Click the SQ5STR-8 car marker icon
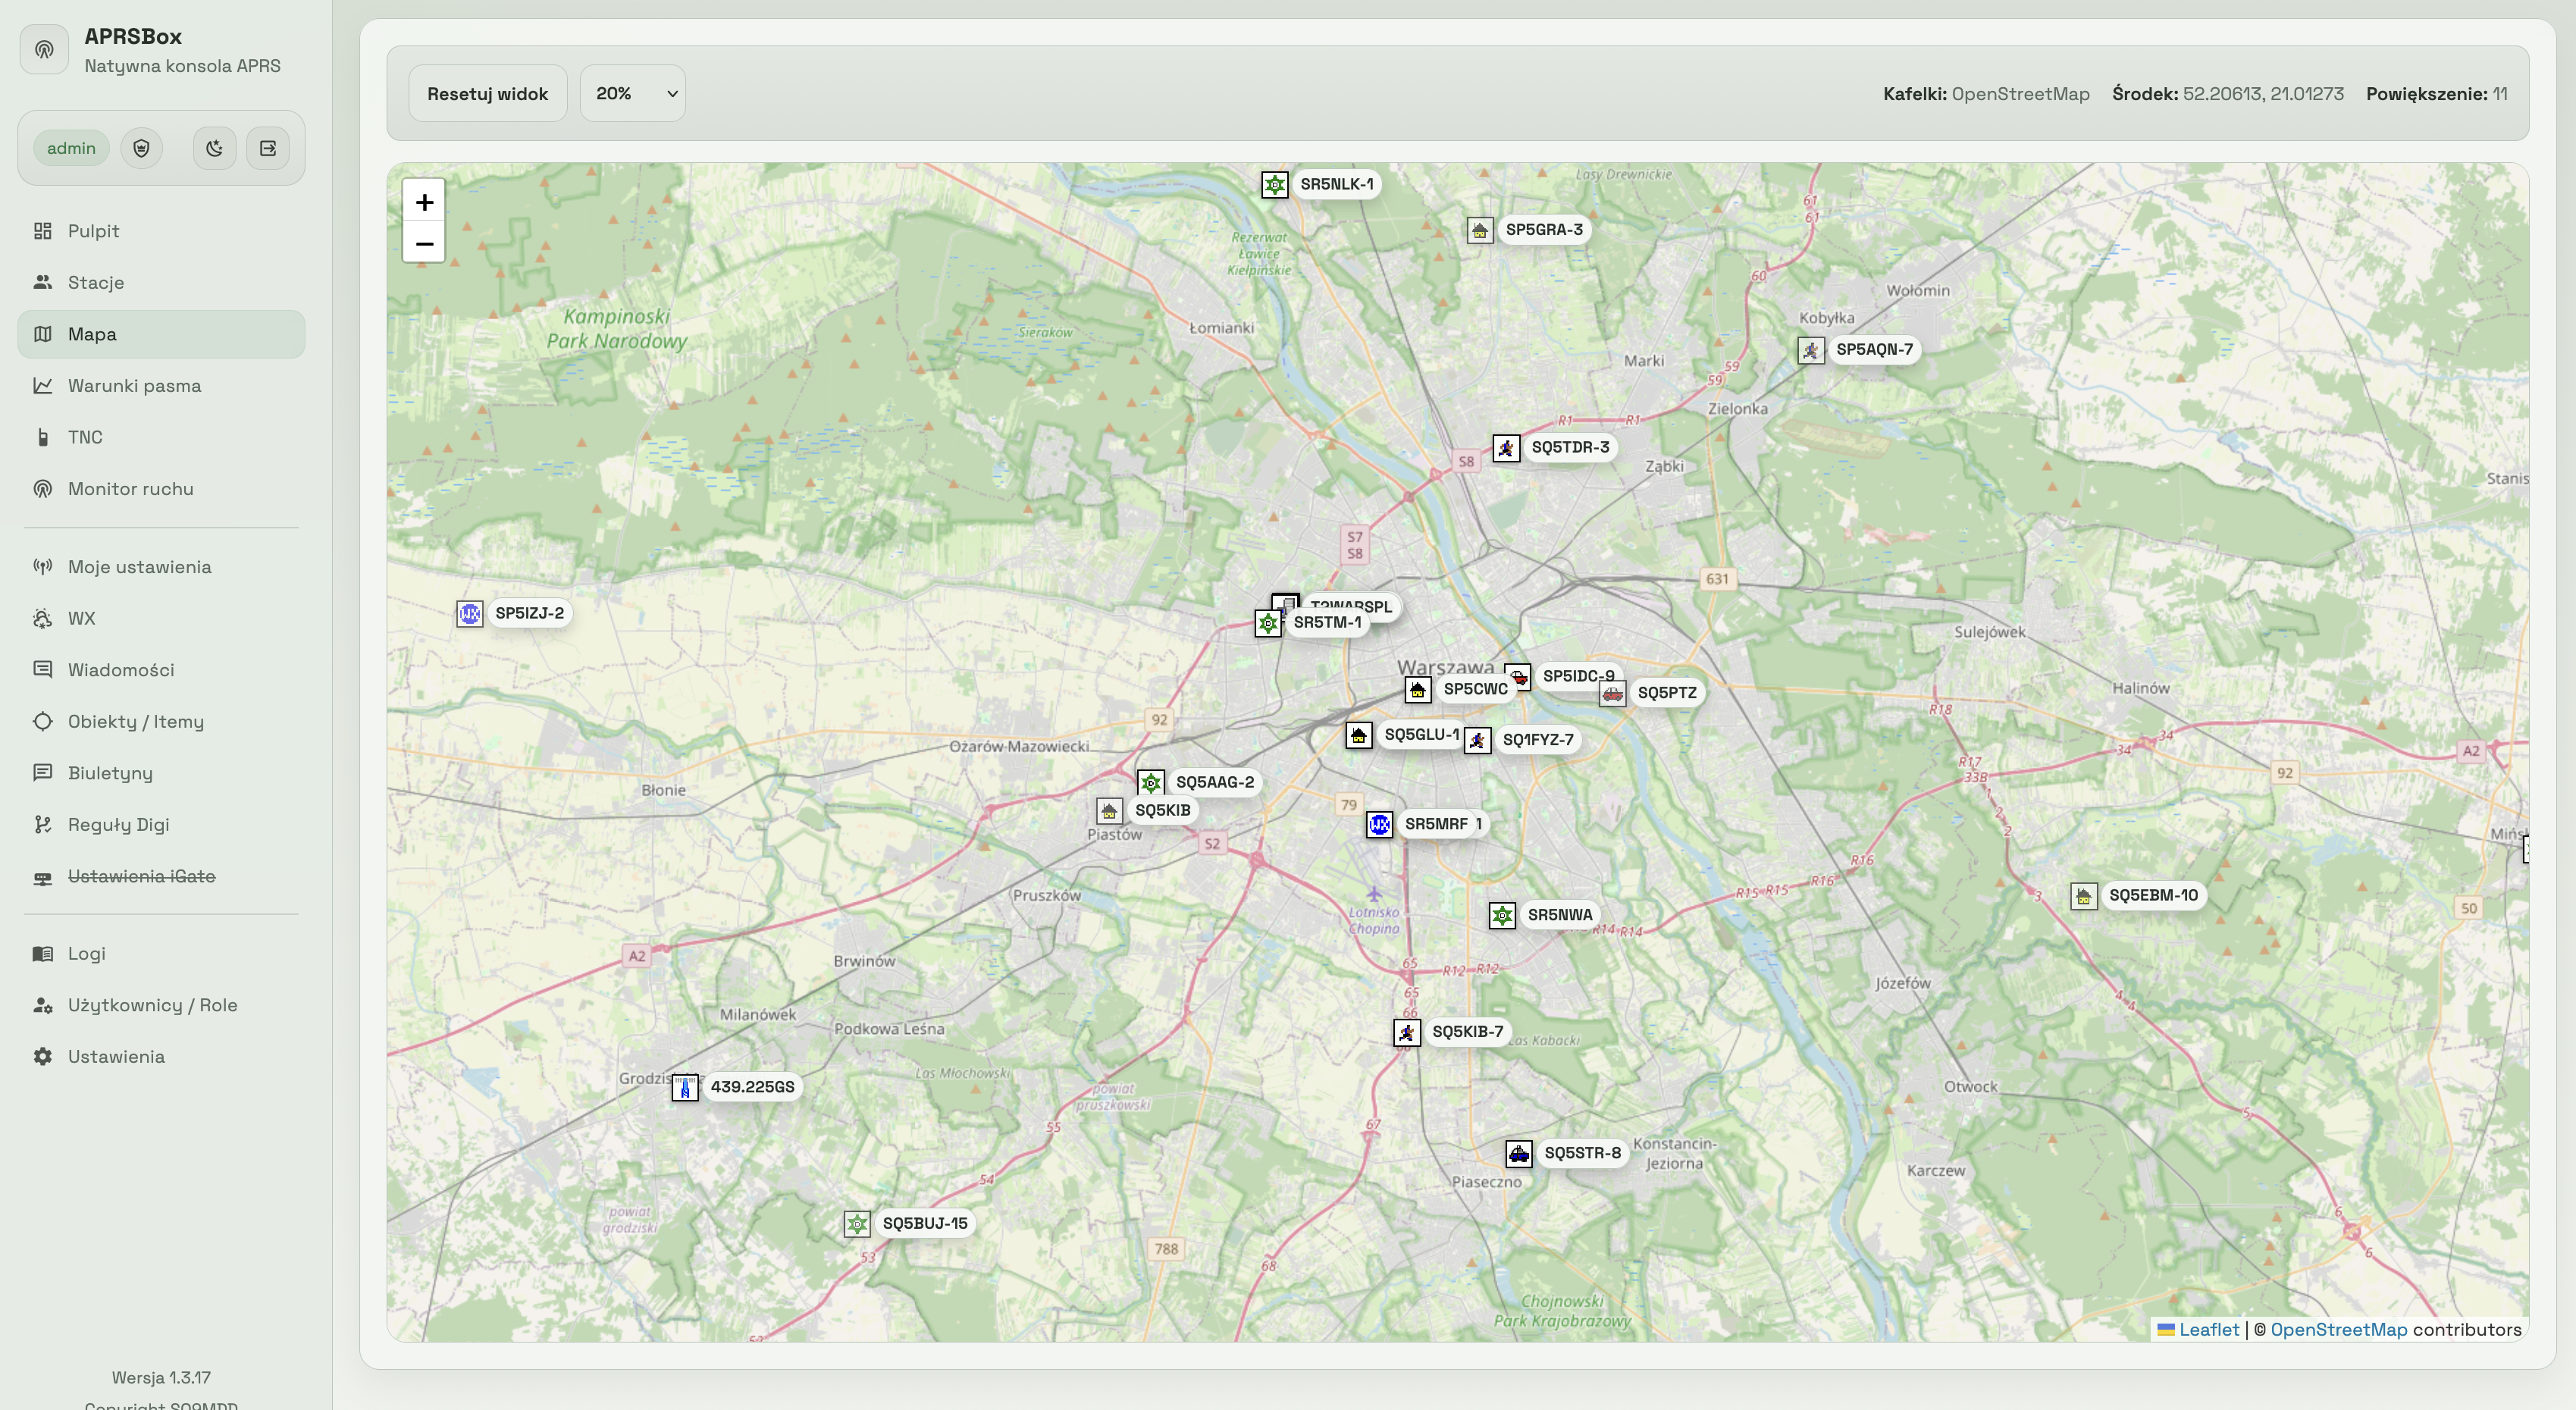2576x1410 pixels. coord(1519,1154)
